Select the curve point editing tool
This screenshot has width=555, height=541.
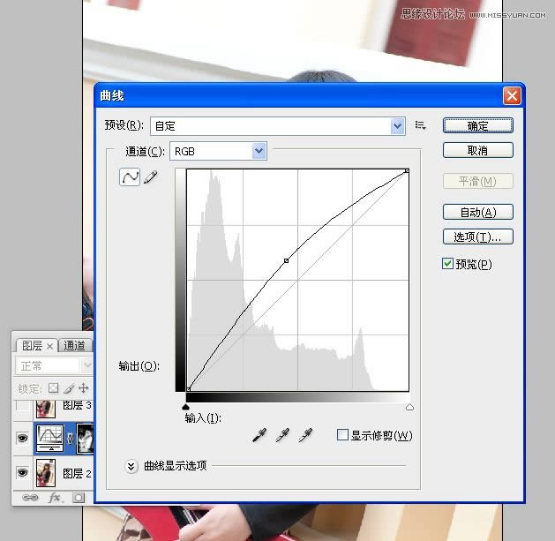click(x=130, y=177)
